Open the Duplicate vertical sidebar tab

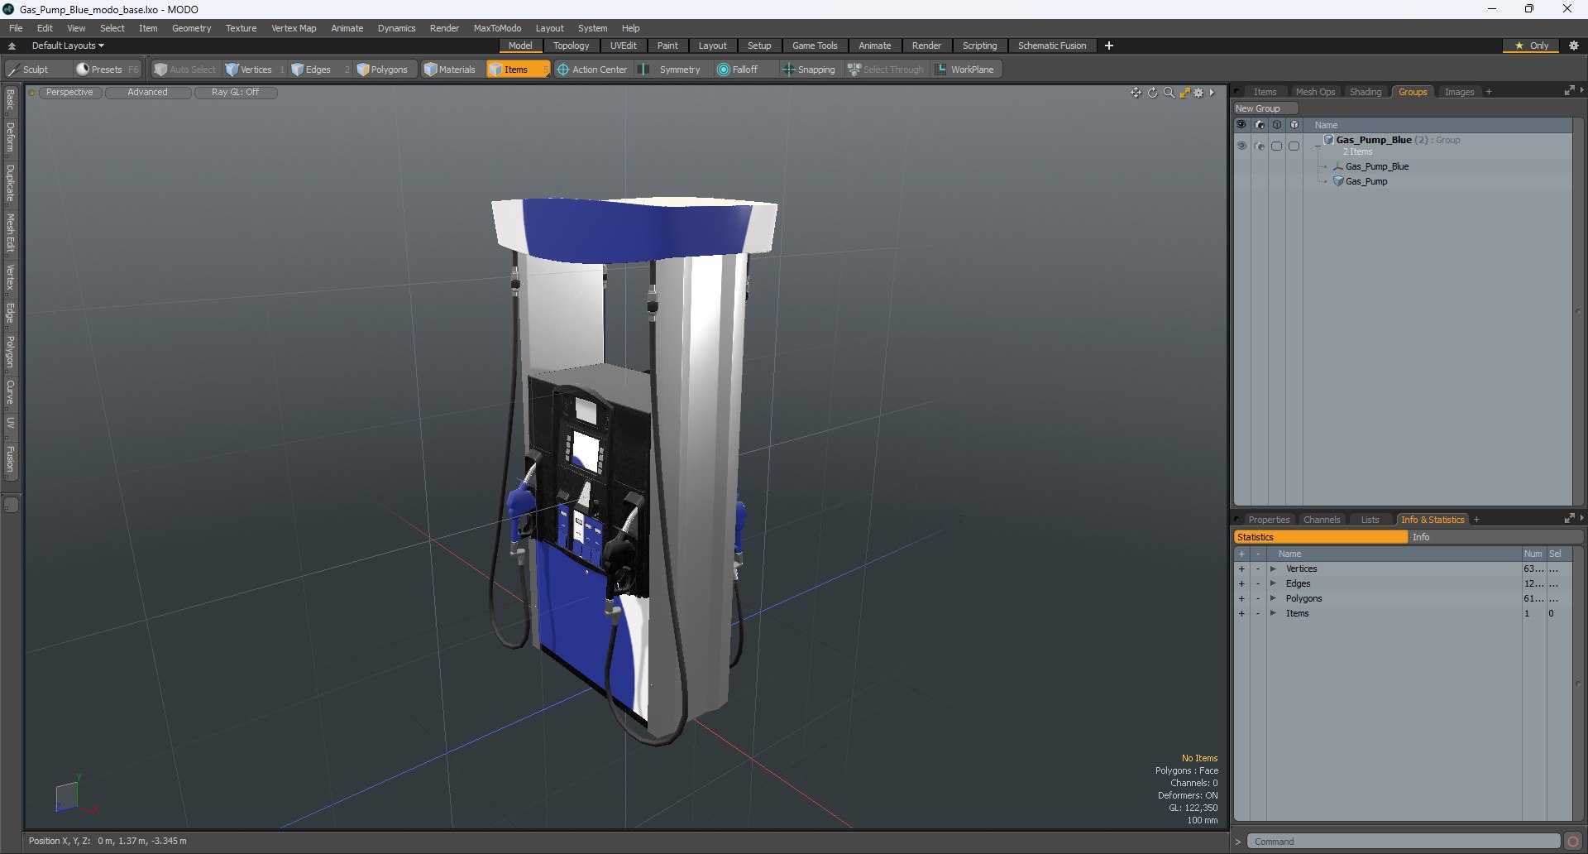[11, 184]
